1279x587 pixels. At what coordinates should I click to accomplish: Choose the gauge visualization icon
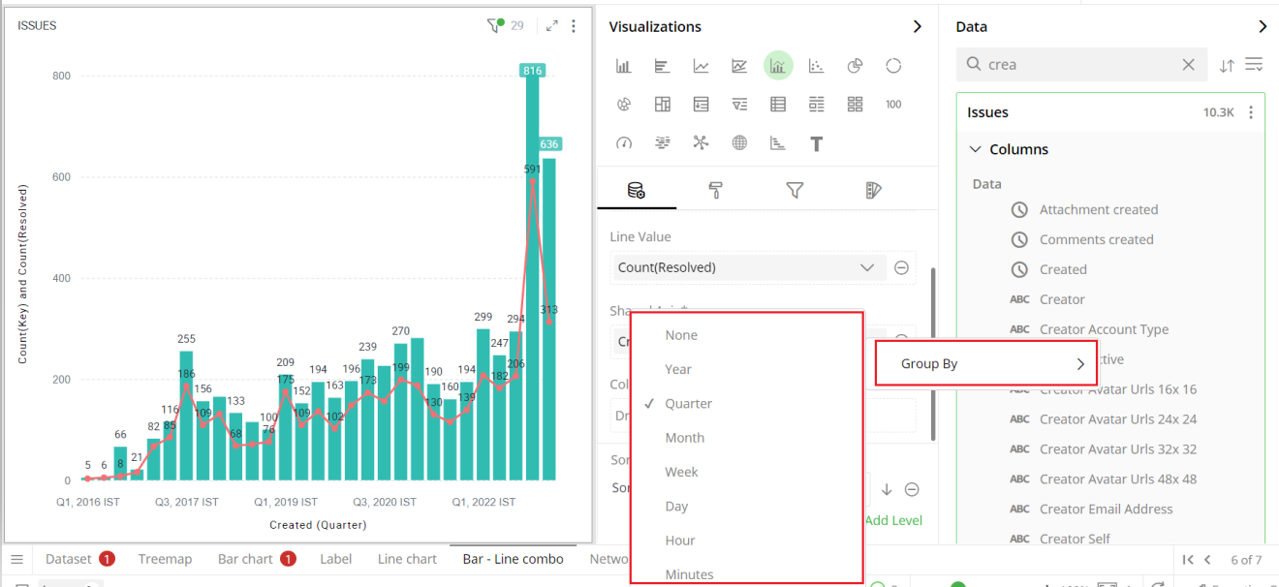(623, 143)
